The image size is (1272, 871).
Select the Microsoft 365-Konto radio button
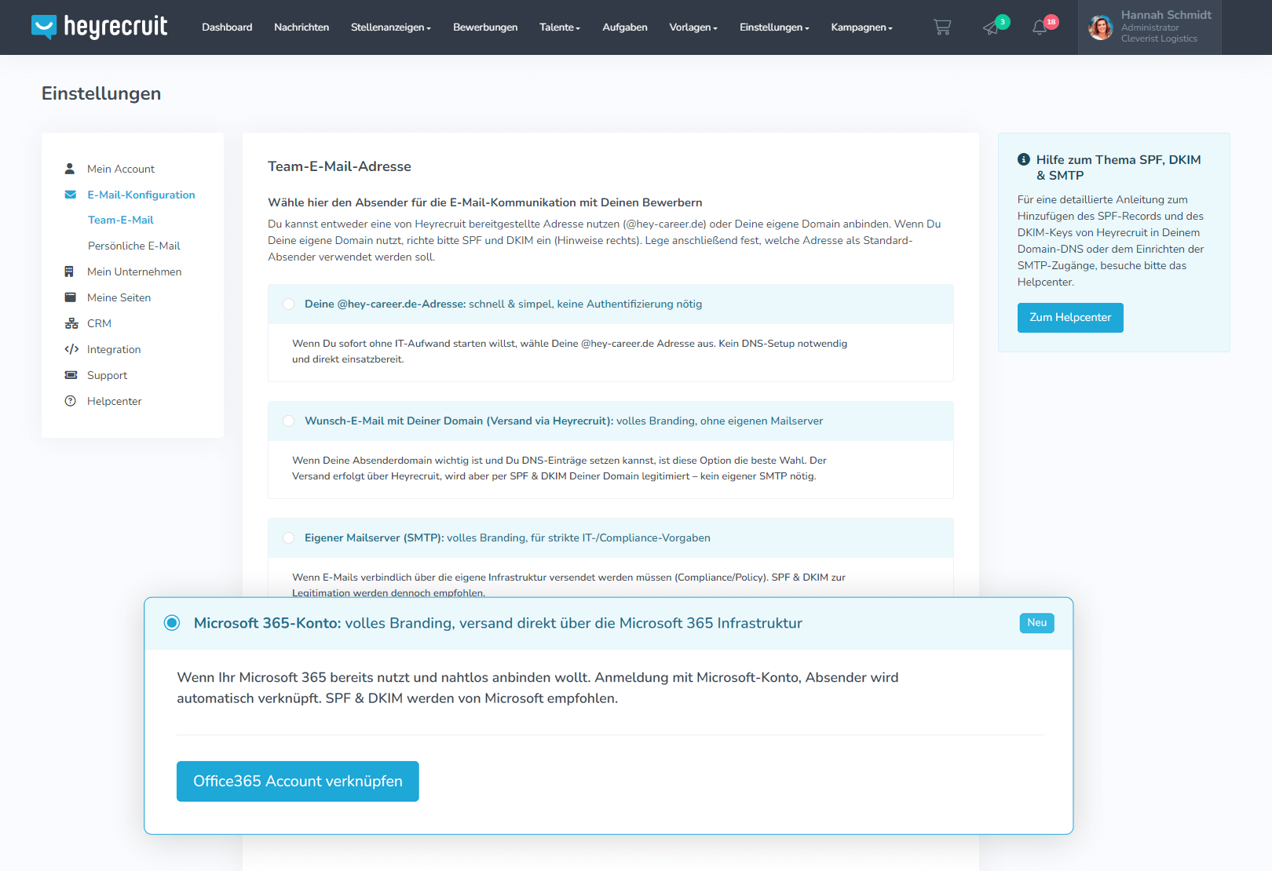(172, 623)
